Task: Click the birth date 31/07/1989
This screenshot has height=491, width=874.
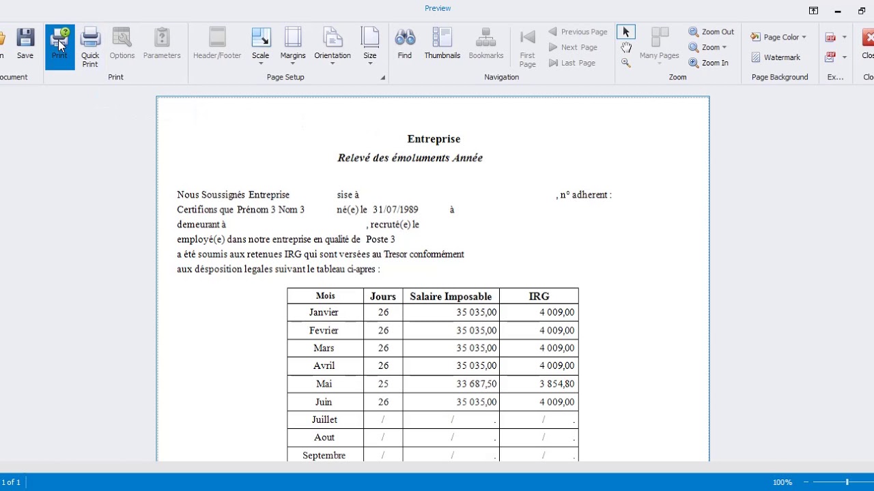Action: (x=395, y=209)
